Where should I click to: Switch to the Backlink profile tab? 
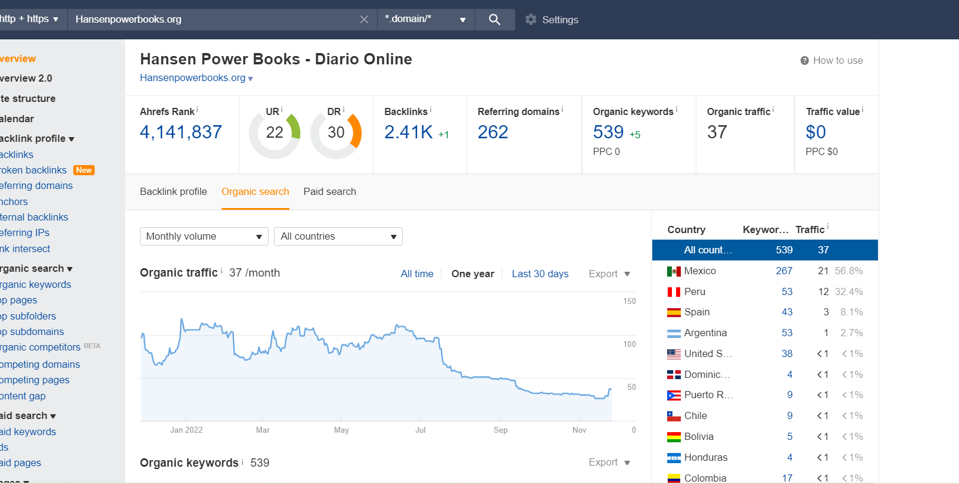[173, 191]
